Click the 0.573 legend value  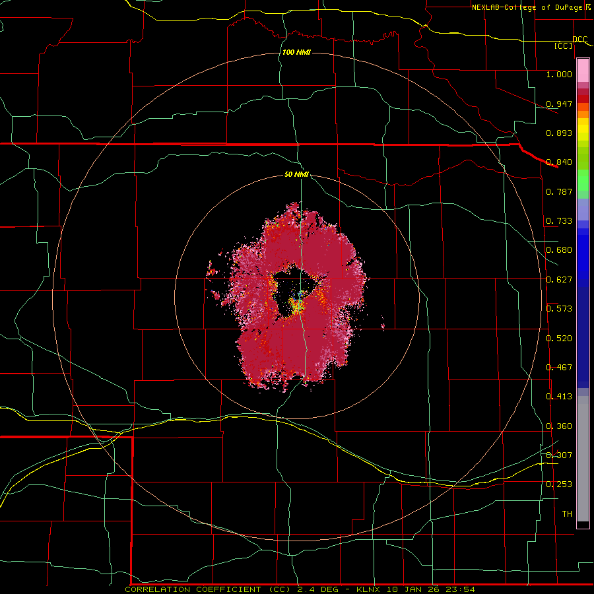point(559,309)
